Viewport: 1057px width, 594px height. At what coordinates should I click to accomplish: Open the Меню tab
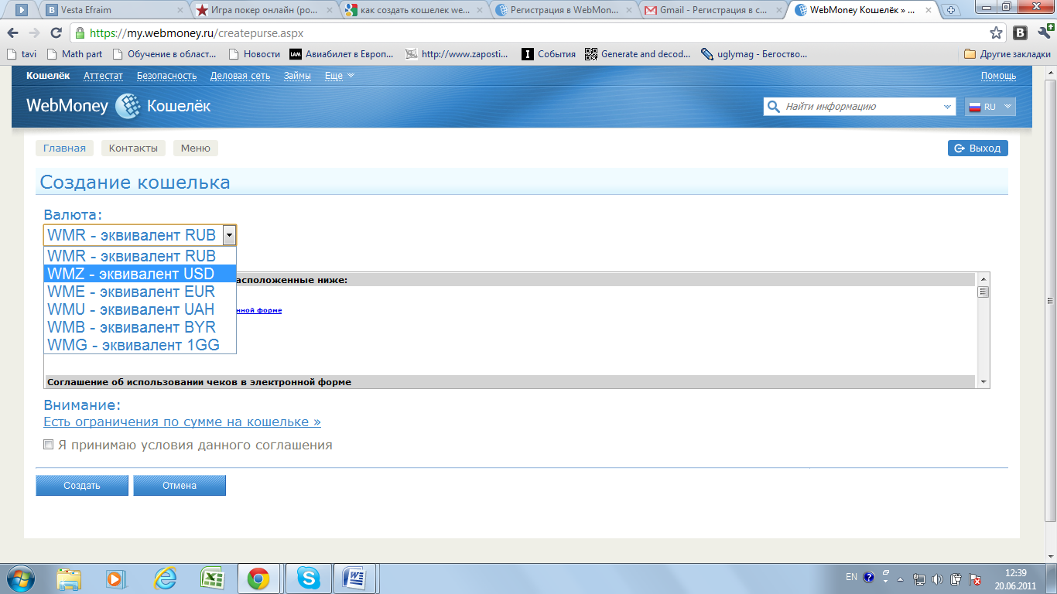pos(195,148)
